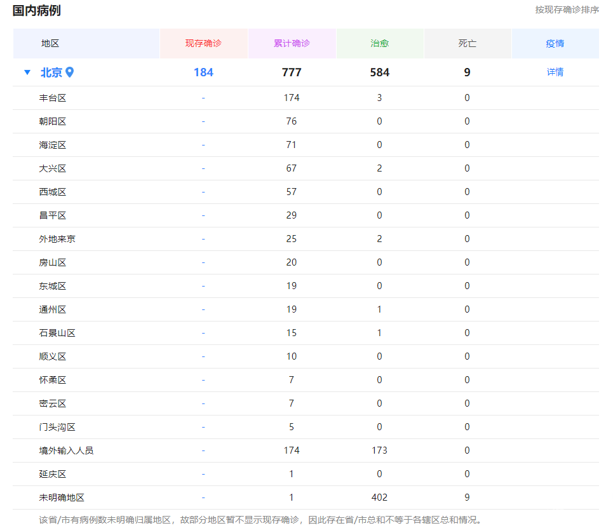This screenshot has height=528, width=613.
Task: Click the 疫情 column header
Action: click(x=555, y=44)
